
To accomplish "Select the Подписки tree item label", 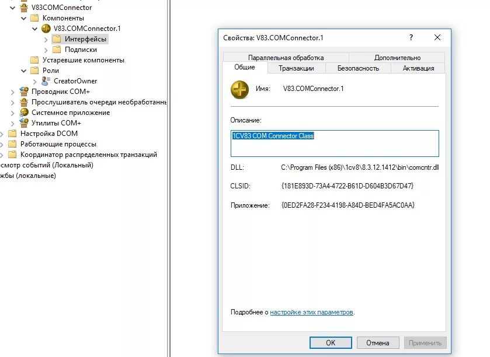I will [81, 50].
